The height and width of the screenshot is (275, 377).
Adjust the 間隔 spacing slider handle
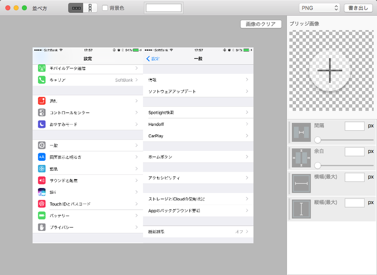click(318, 140)
